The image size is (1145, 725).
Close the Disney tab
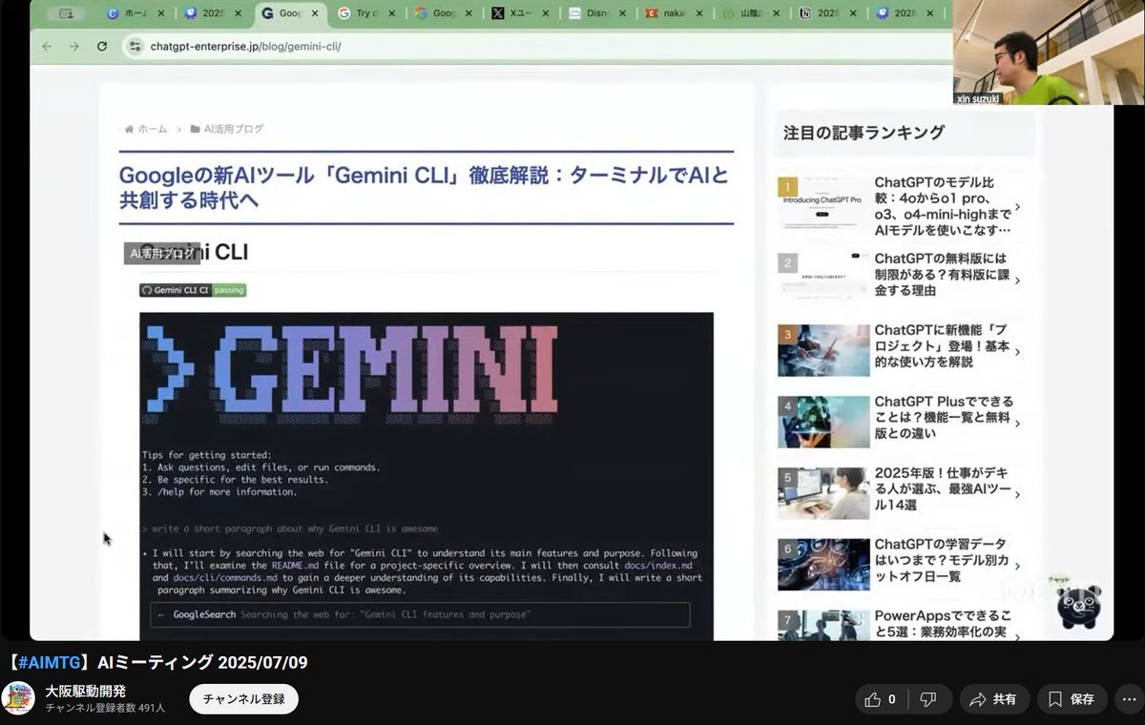(622, 13)
